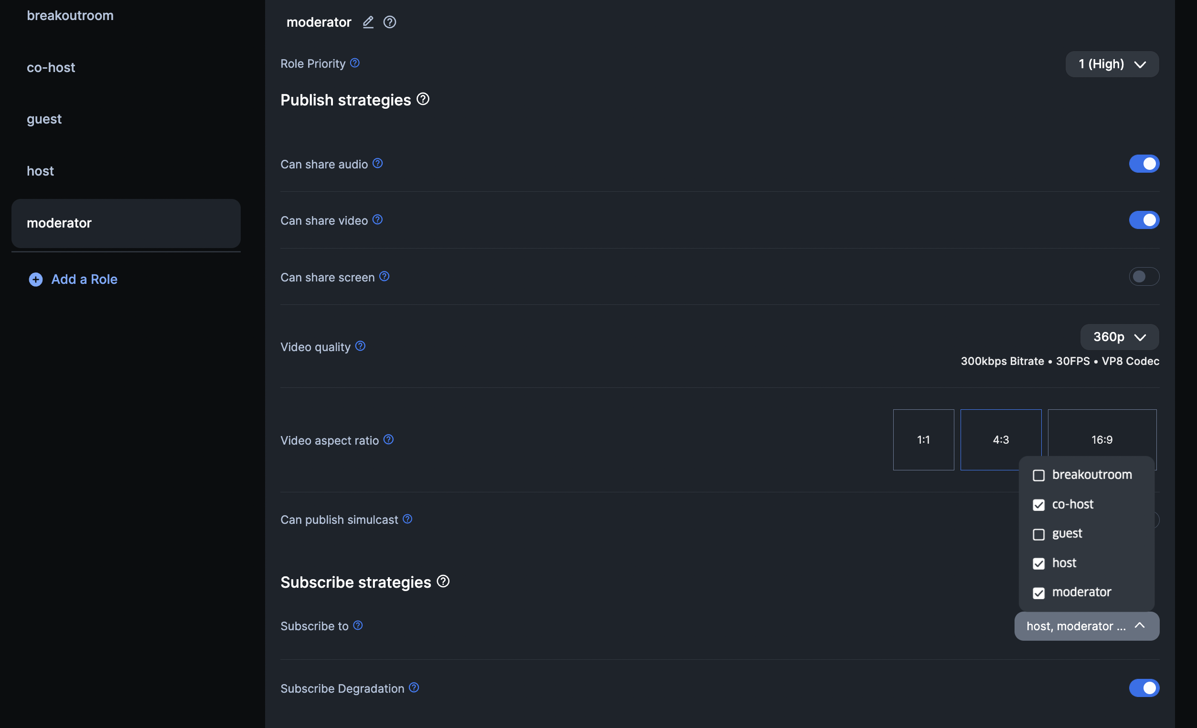Switch to the guest role
The image size is (1197, 728).
click(x=44, y=119)
